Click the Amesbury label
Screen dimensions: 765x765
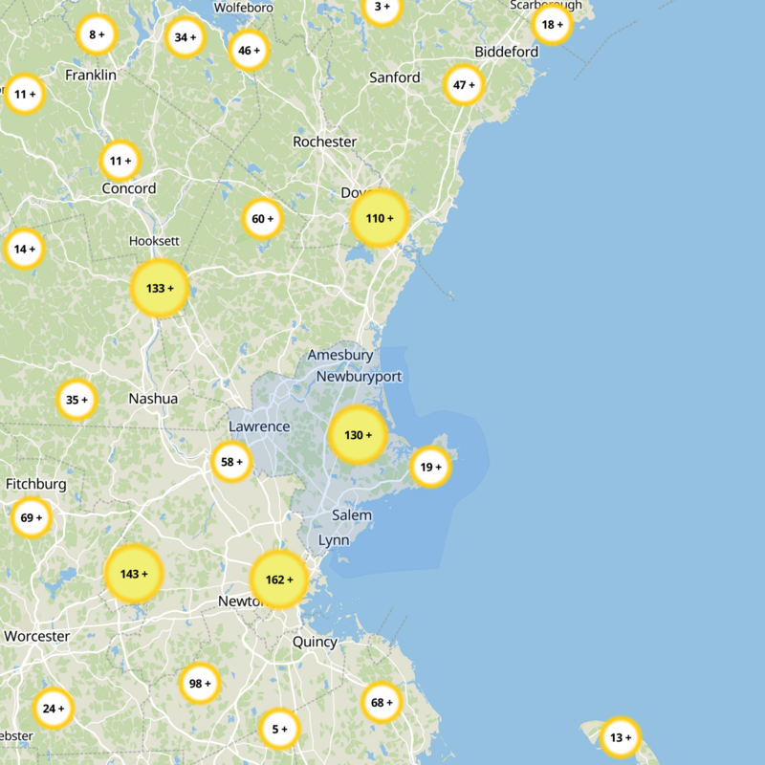[x=340, y=355]
